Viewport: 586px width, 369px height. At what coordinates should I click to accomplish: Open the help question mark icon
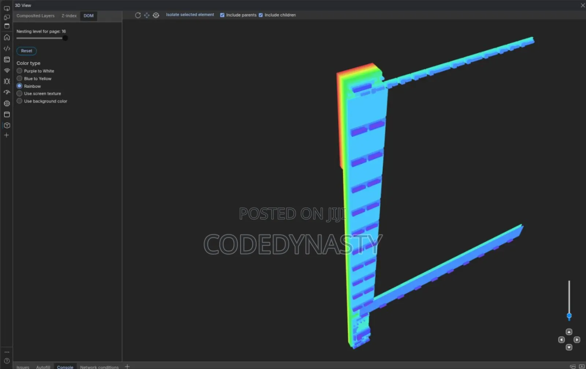tap(7, 361)
